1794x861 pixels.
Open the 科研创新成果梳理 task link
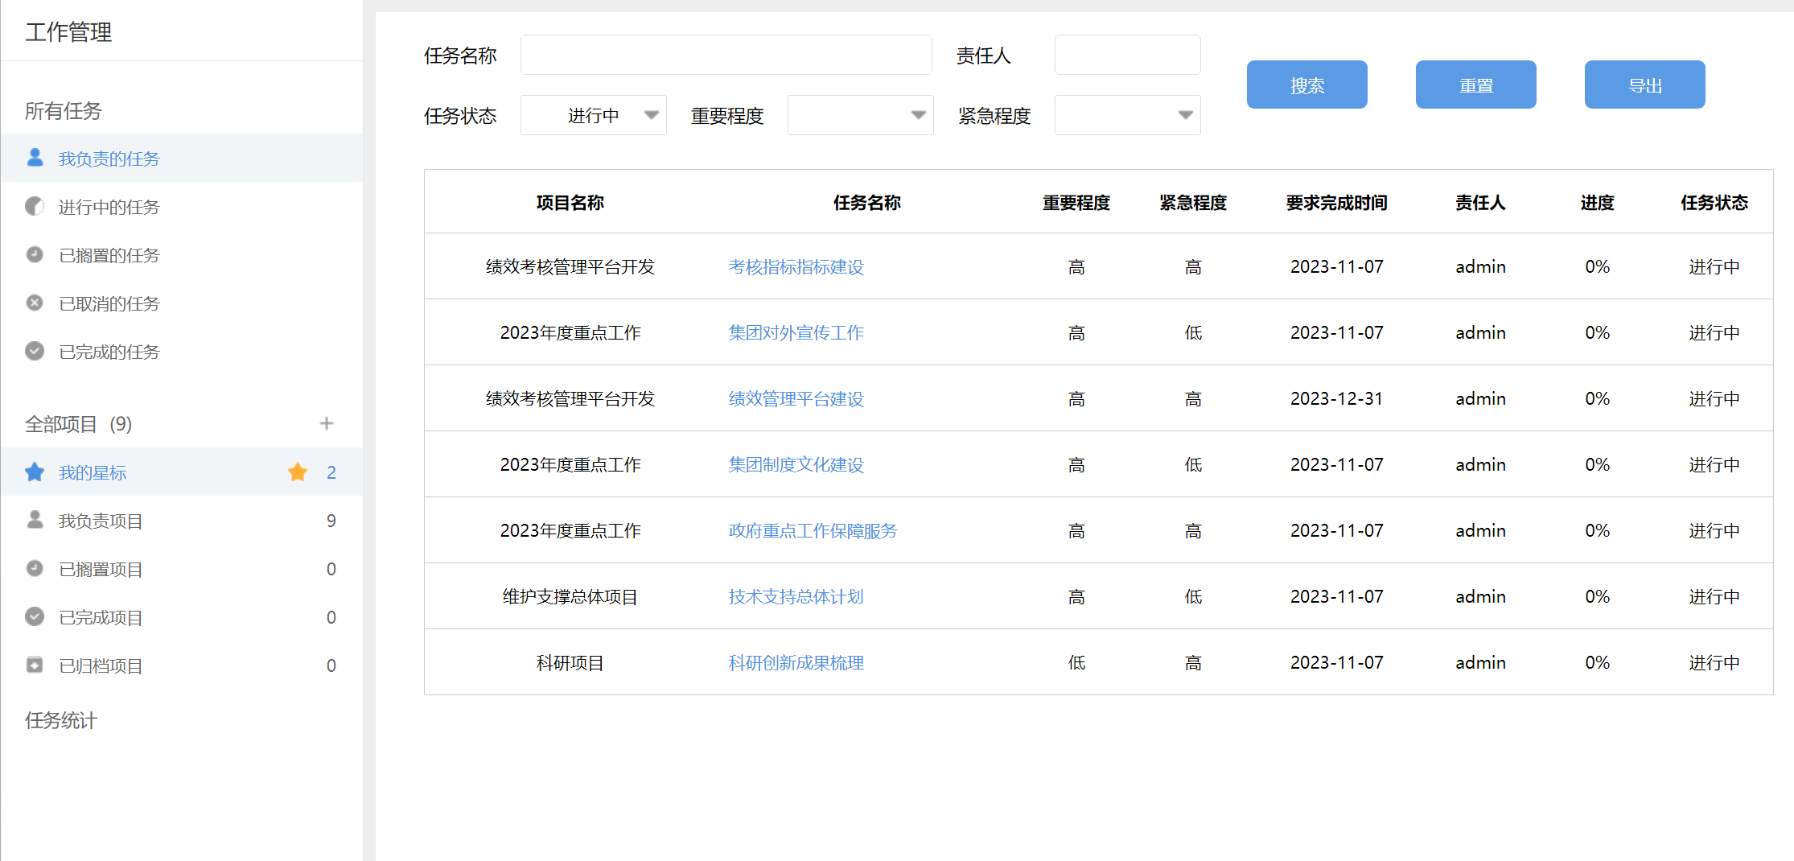coord(796,663)
